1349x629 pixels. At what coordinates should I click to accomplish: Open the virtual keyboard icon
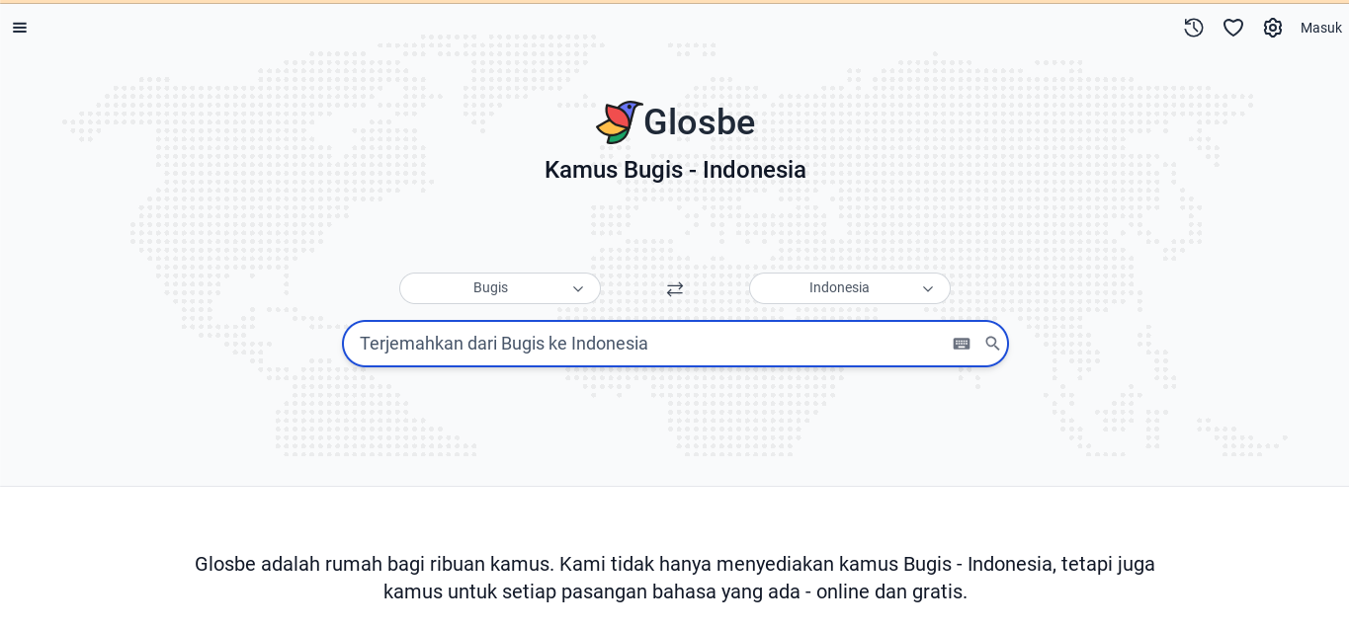coord(962,344)
